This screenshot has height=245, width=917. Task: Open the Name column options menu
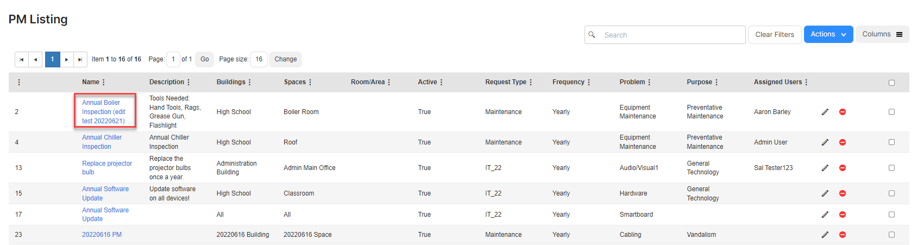[103, 83]
